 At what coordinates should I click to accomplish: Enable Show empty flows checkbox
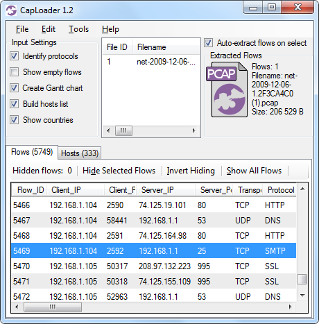point(14,72)
